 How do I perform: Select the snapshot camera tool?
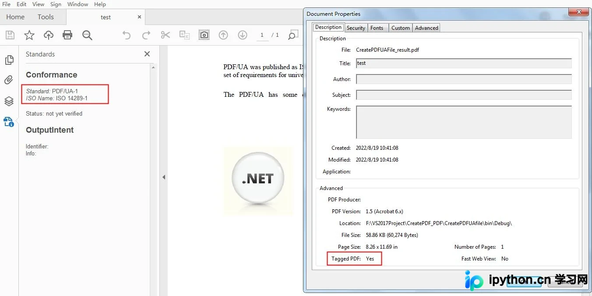[x=204, y=35]
